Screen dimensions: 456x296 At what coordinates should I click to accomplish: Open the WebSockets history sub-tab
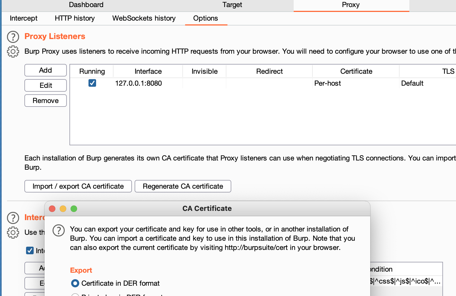point(144,18)
